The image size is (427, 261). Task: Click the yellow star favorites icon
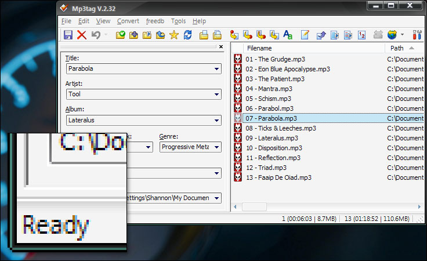pyautogui.click(x=173, y=35)
